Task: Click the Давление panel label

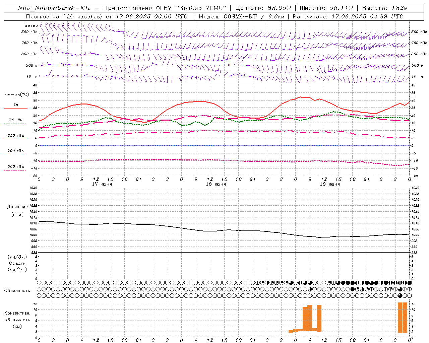Action: click(x=17, y=207)
